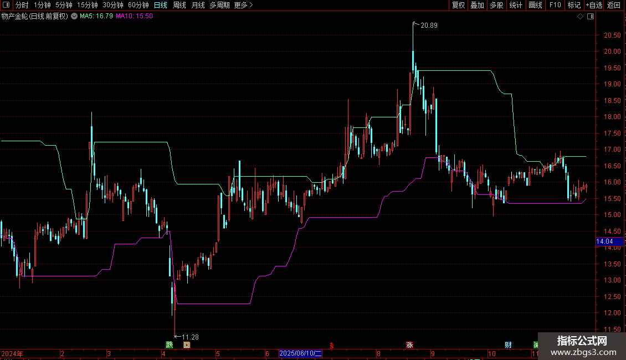The image size is (626, 360).
Task: Click the diamond marker icon at chart top-right
Action: click(x=581, y=17)
